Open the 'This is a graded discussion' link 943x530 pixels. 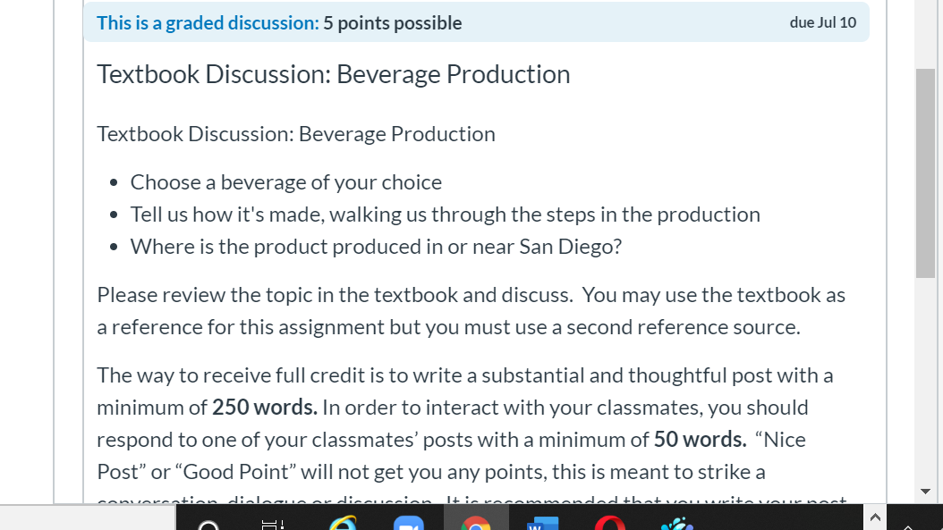(208, 22)
